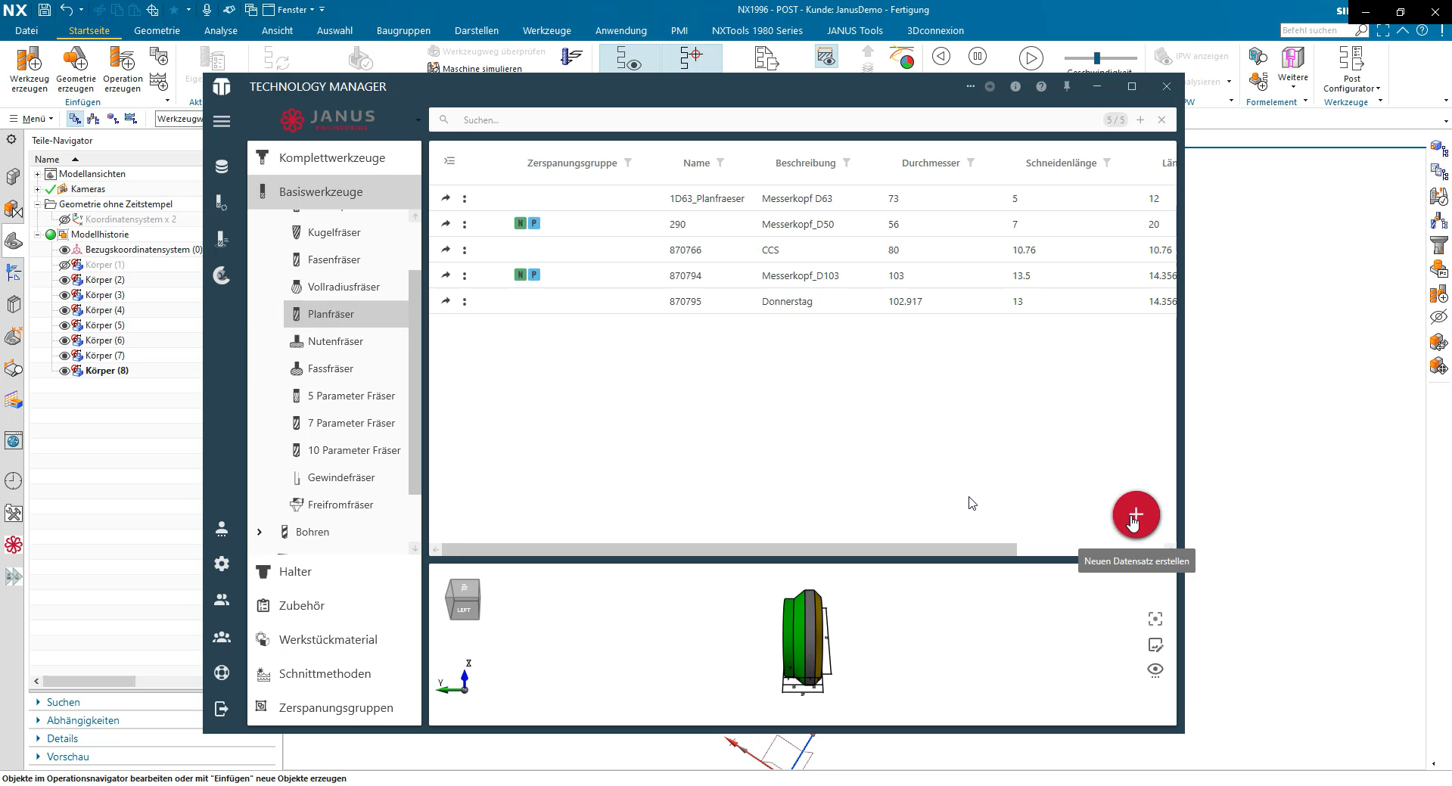Image resolution: width=1452 pixels, height=786 pixels.
Task: Adjust the Geschwindigkeit speed slider
Action: (x=1096, y=57)
